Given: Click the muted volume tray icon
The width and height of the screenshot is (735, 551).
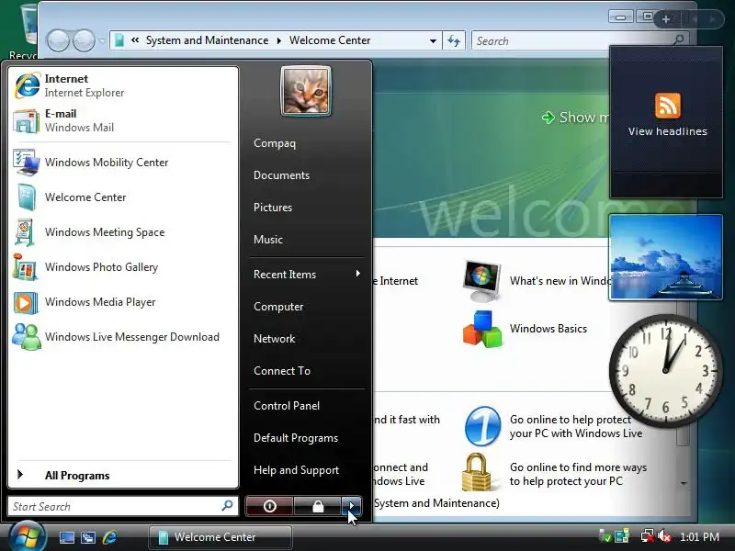Looking at the screenshot, I should pos(664,536).
